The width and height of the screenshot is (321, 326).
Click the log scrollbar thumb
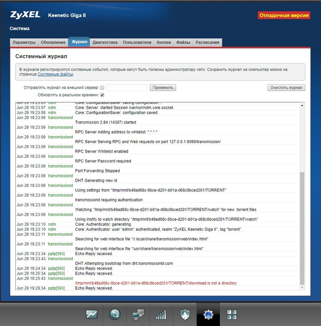click(x=302, y=228)
